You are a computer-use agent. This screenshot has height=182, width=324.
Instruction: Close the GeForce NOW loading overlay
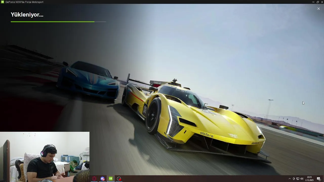click(x=318, y=9)
